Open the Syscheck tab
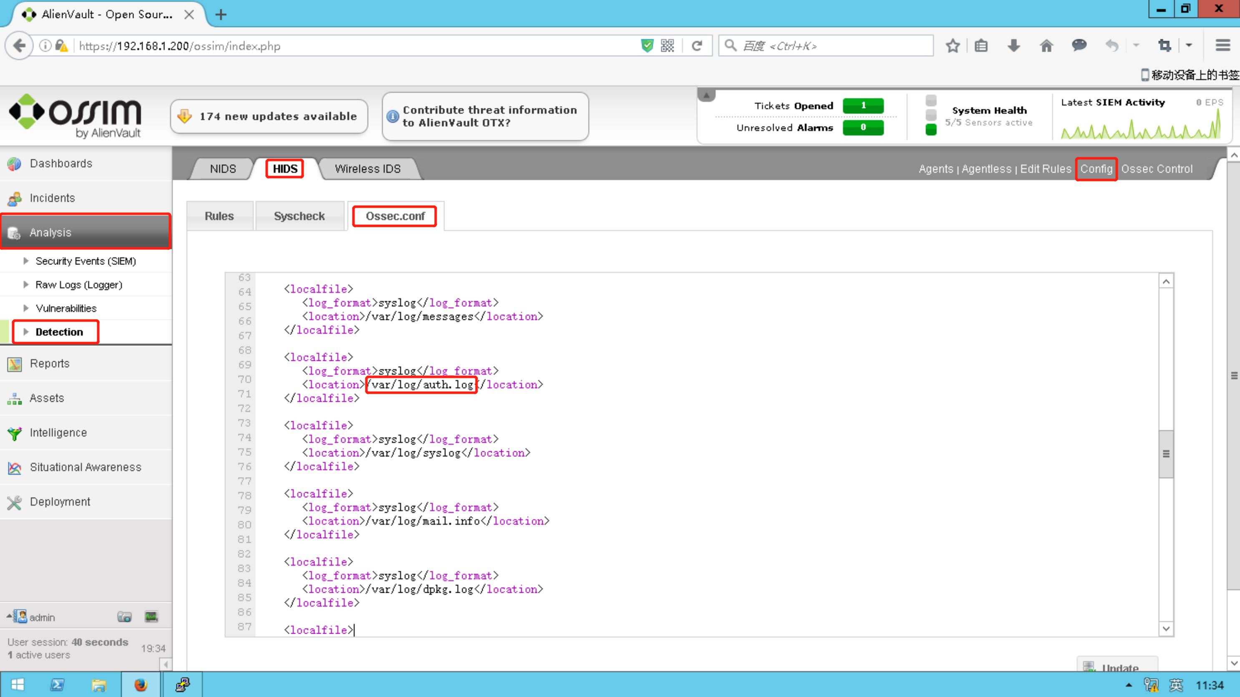Image resolution: width=1240 pixels, height=697 pixels. point(299,216)
